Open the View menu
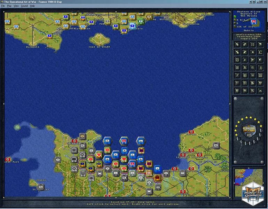 tap(16, 6)
